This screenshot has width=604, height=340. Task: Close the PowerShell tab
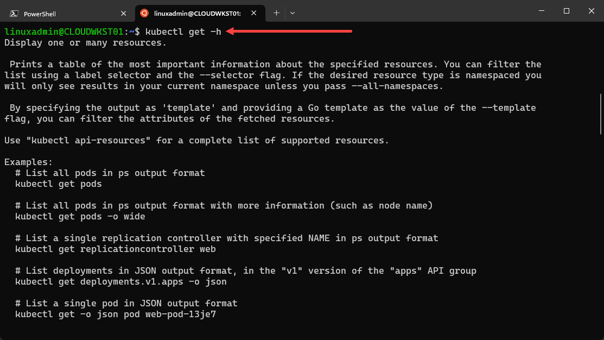pos(124,13)
